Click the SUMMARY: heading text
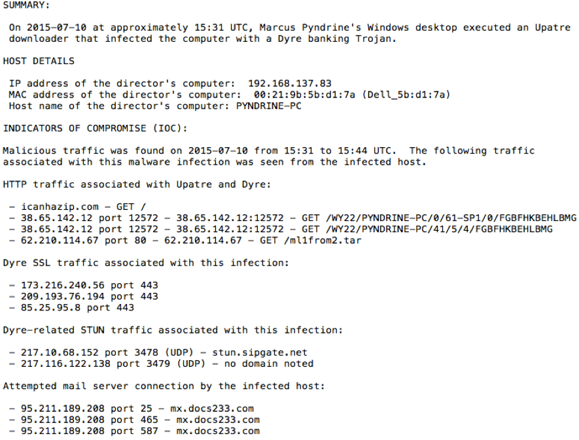Image resolution: width=579 pixels, height=440 pixels. tap(26, 5)
